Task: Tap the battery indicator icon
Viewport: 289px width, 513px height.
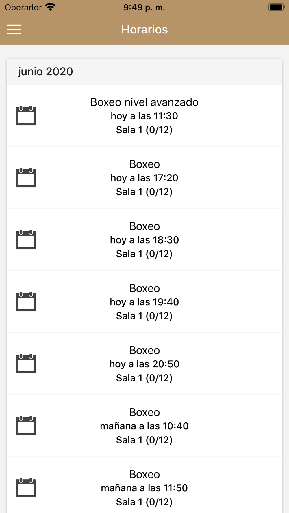Action: click(x=277, y=7)
